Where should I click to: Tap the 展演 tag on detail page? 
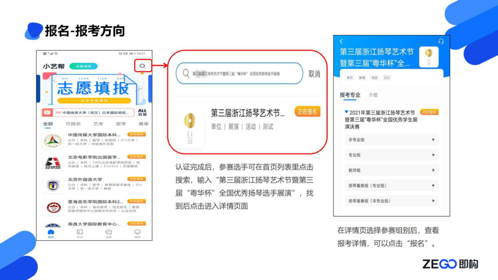pos(362,78)
